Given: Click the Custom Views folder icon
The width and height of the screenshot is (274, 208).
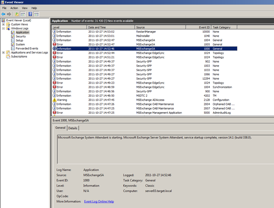Looking at the screenshot, I should [8, 24].
